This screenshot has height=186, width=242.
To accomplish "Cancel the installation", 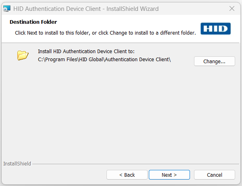I will 215,175.
